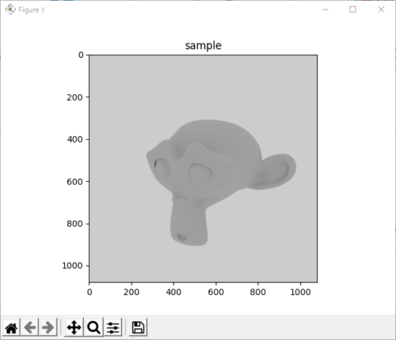Minimize the Figure 1 window
Image resolution: width=396 pixels, height=340 pixels.
click(x=325, y=9)
